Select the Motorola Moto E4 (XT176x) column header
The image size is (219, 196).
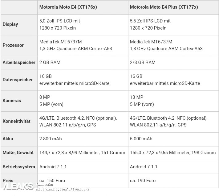coord(68,7)
